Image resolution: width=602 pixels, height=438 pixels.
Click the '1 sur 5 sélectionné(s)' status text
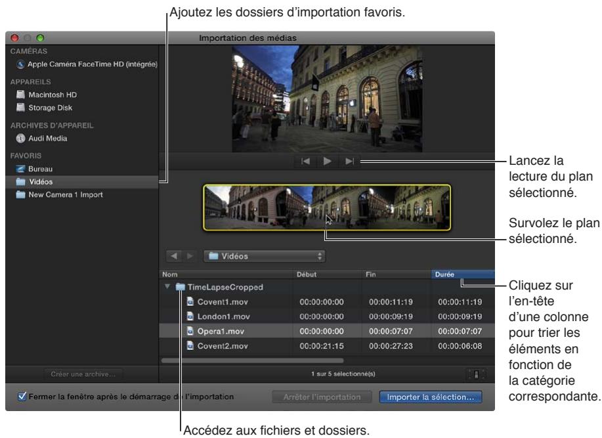(343, 374)
